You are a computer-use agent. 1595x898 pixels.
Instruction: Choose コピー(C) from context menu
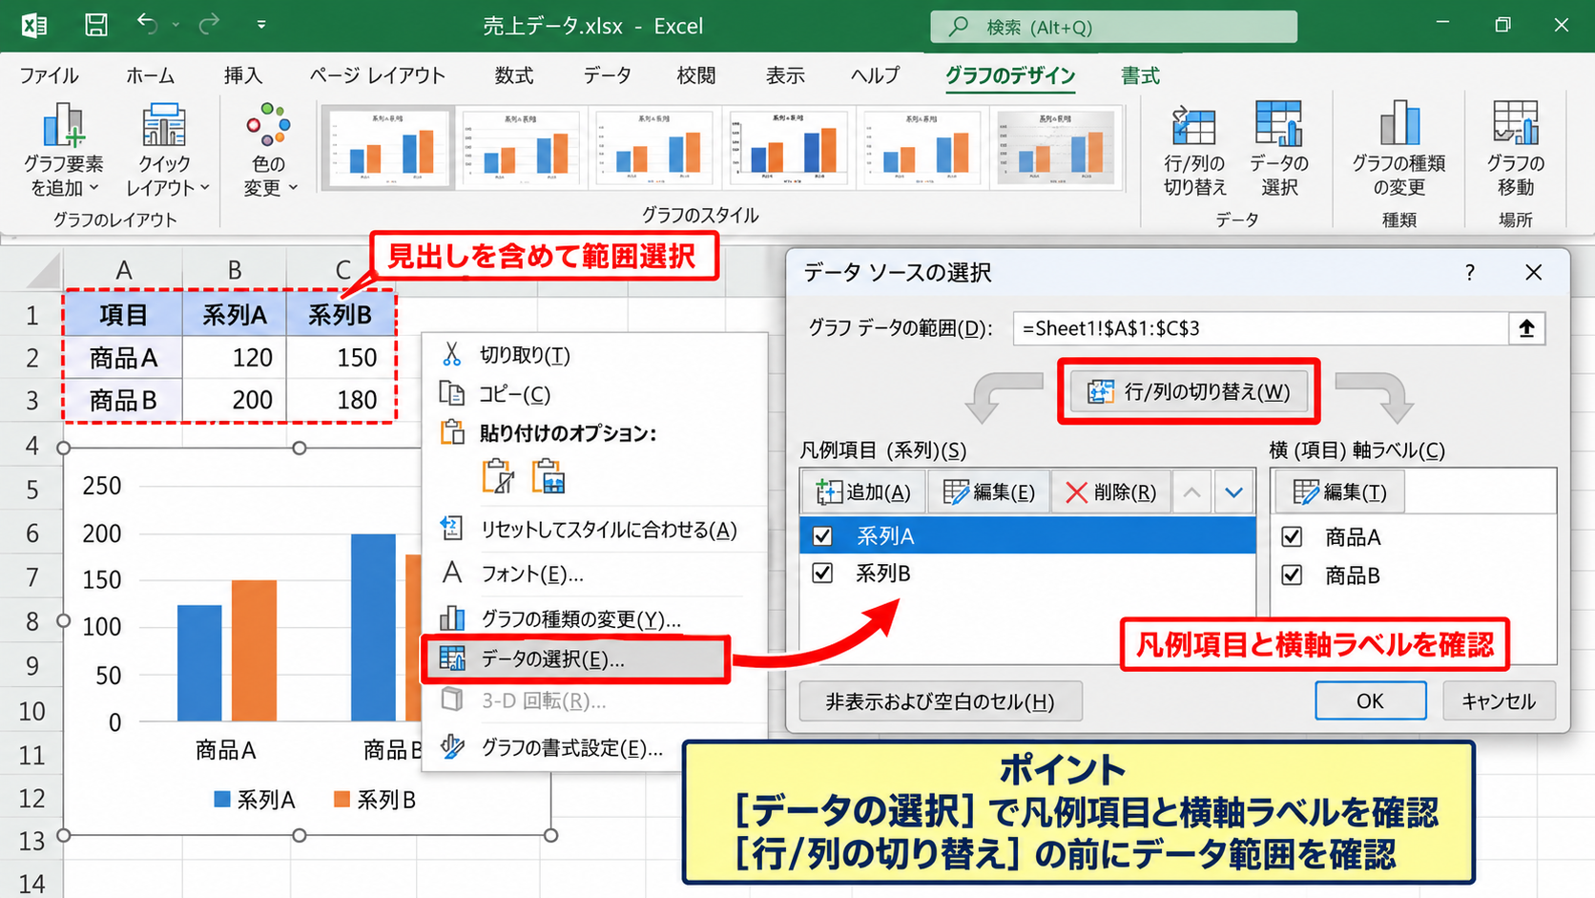pyautogui.click(x=594, y=393)
